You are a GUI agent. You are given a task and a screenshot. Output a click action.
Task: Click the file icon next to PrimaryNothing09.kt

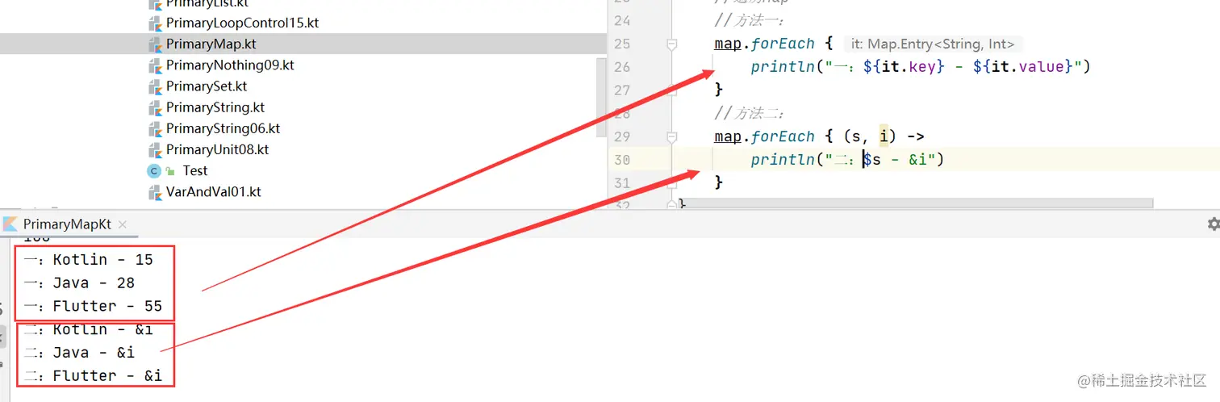tap(156, 65)
